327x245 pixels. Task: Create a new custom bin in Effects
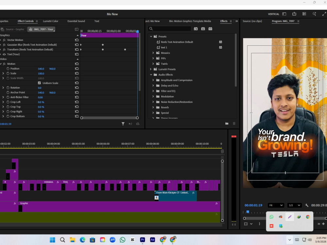(227, 123)
